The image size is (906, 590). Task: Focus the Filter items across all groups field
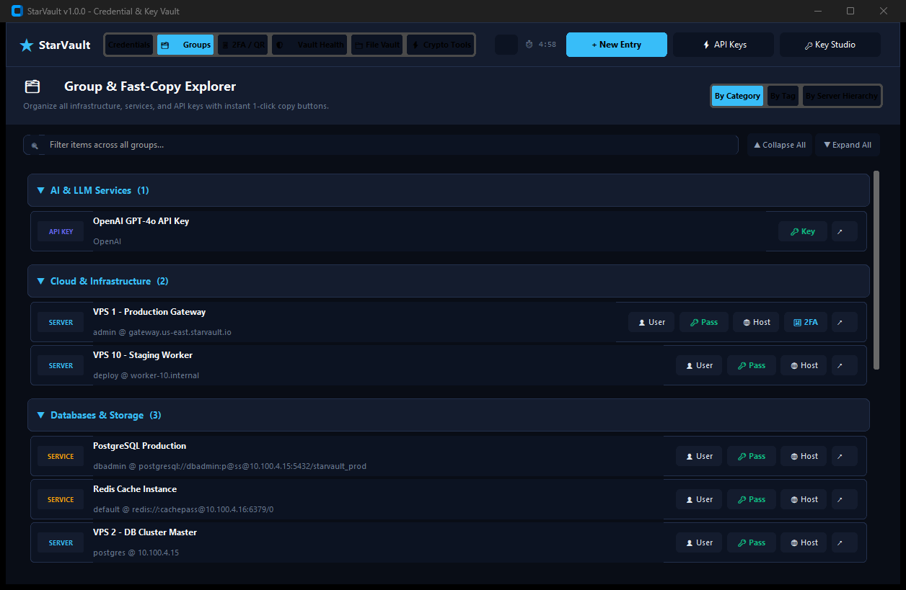pyautogui.click(x=381, y=145)
